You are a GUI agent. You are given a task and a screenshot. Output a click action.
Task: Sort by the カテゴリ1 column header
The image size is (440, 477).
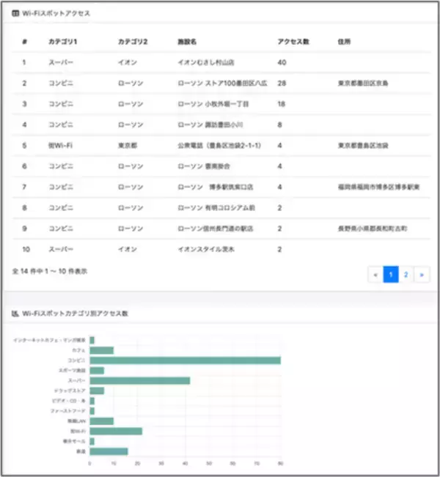point(62,42)
